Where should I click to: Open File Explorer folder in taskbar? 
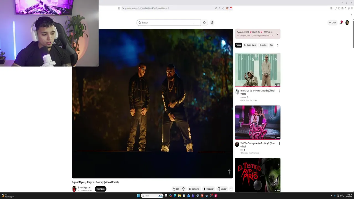tap(179, 196)
